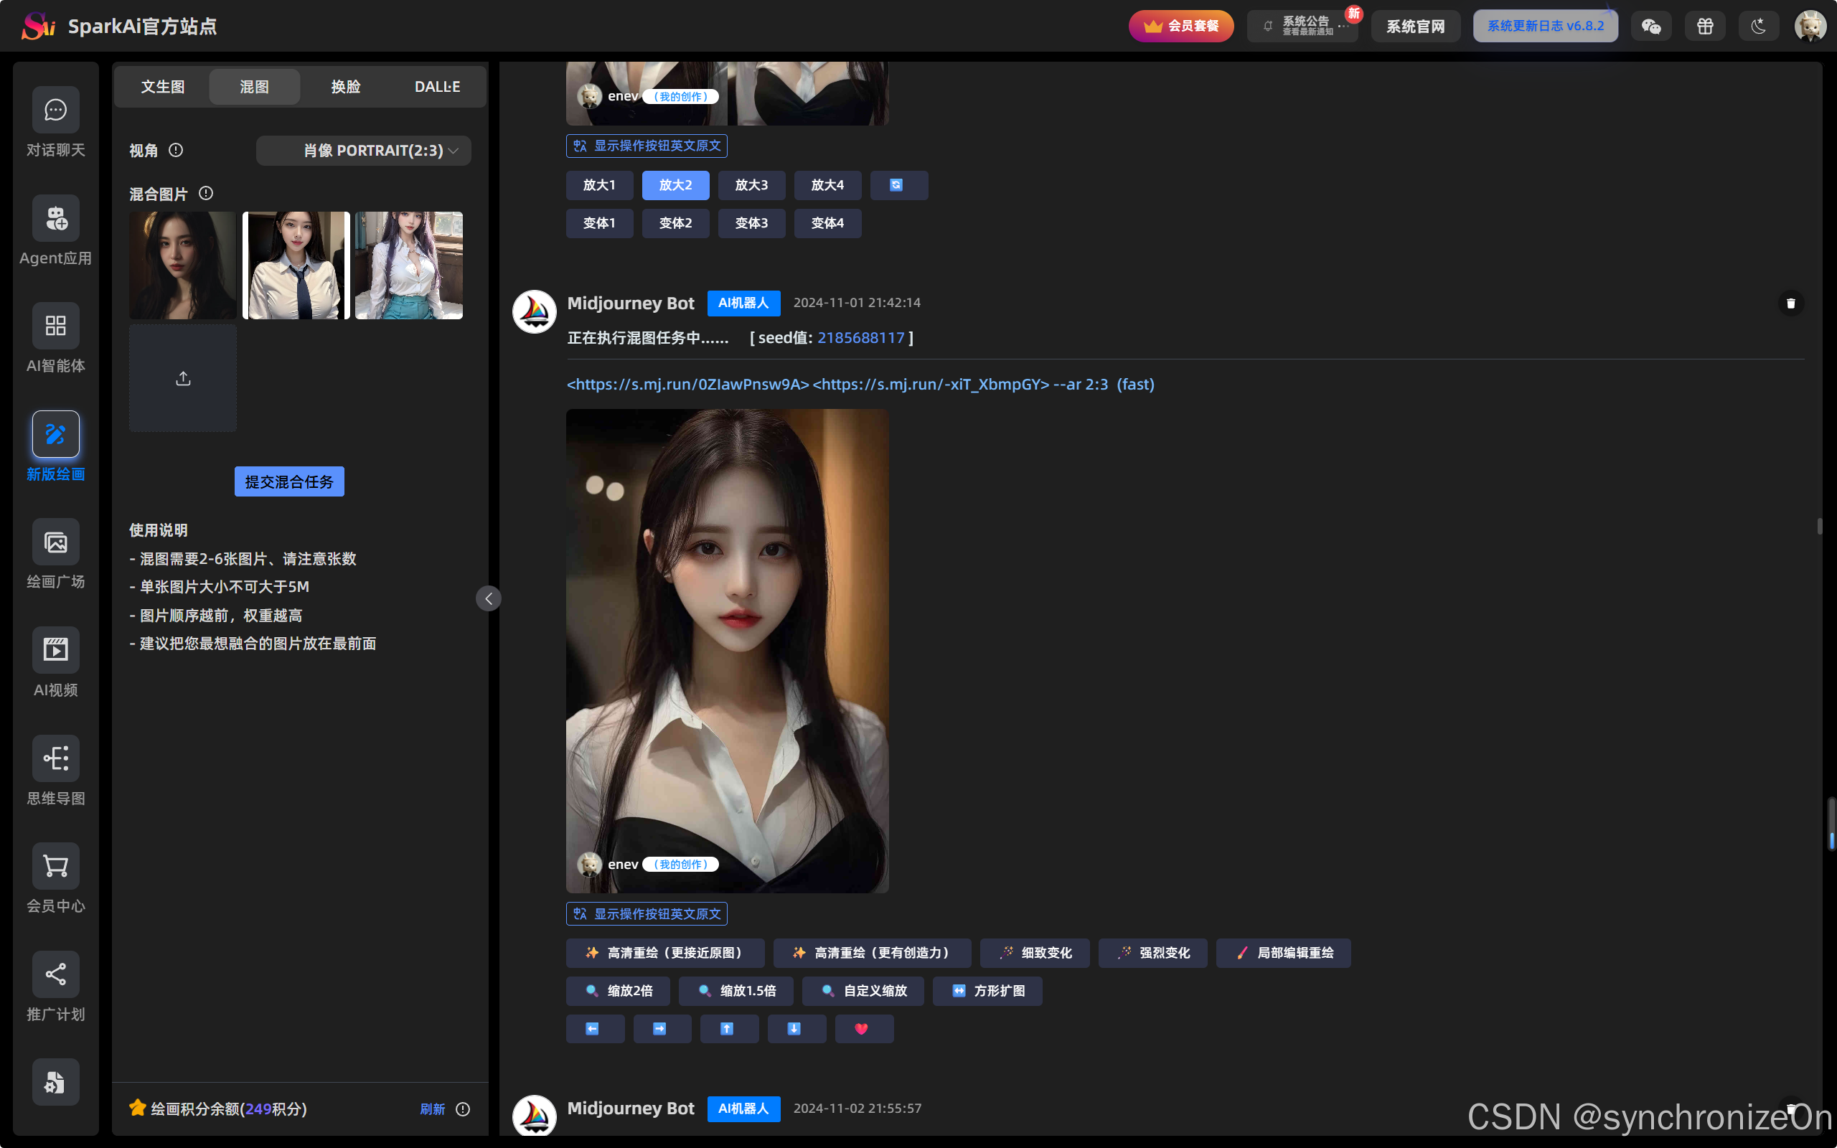Click the seed value 2185688117 link

[x=861, y=338]
